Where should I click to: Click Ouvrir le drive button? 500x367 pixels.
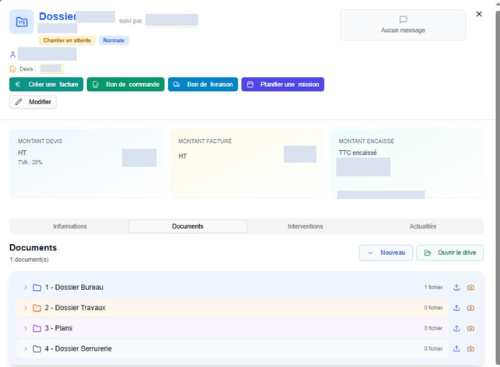449,253
